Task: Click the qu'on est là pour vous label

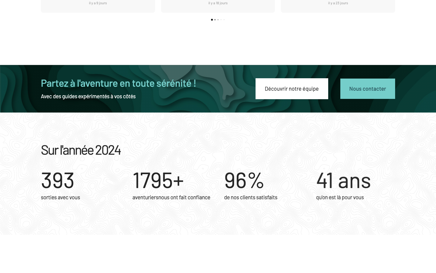Action: pos(340,197)
